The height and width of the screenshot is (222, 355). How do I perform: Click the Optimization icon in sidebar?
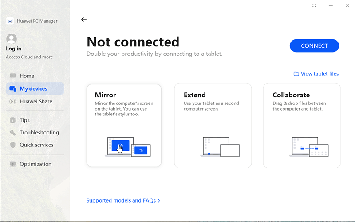pyautogui.click(x=12, y=164)
